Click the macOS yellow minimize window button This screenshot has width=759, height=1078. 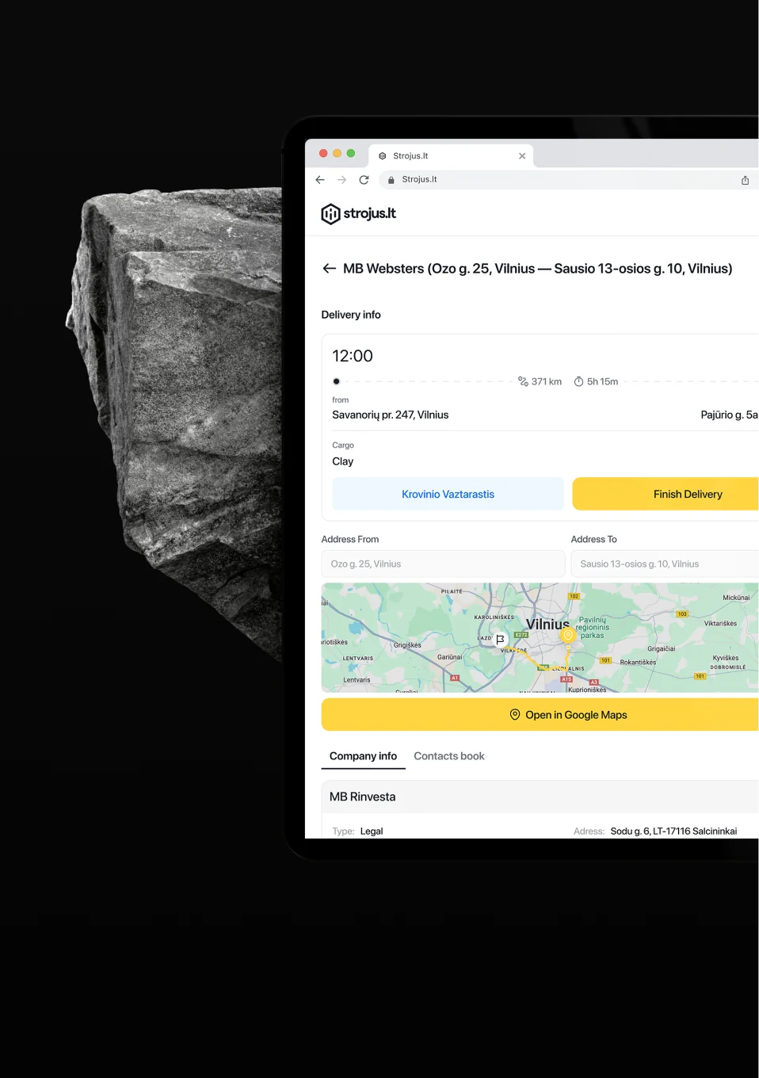click(337, 153)
